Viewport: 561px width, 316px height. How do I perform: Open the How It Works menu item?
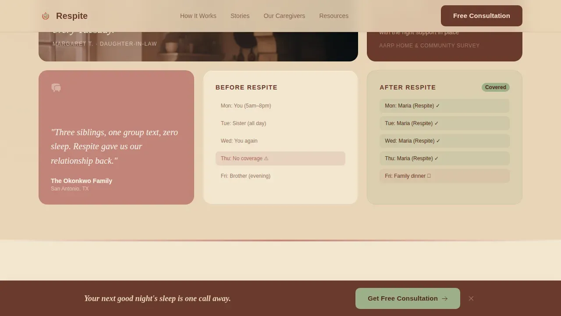[x=198, y=16]
